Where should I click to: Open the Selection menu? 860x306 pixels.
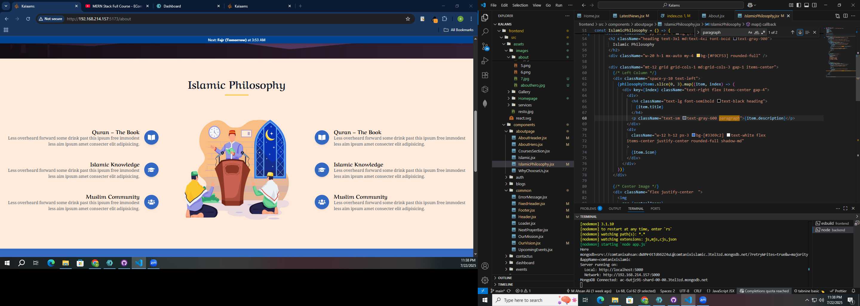[x=520, y=5]
